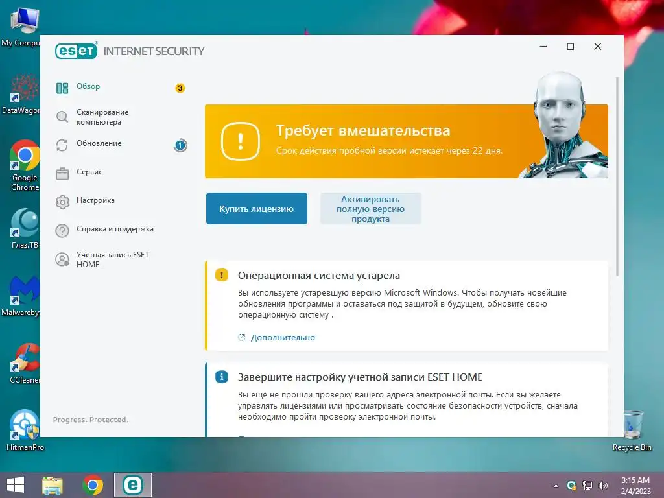Select the My Computer desktop icon
Image resolution: width=664 pixels, height=498 pixels.
[x=21, y=27]
